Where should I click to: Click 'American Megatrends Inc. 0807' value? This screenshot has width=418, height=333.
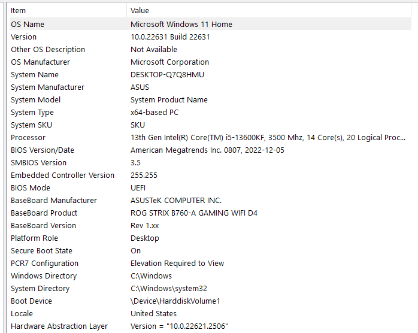[x=207, y=150]
